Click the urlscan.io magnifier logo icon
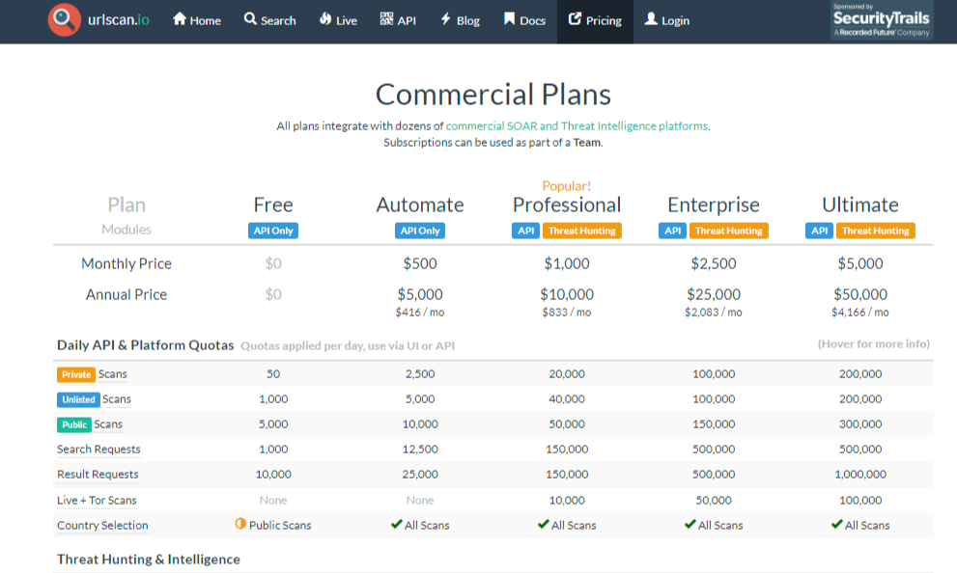Screen dimensions: 957x573 pos(65,19)
